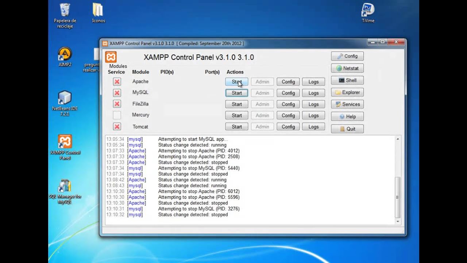Open the Help button
Viewport: 467px width, 263px height.
(347, 117)
